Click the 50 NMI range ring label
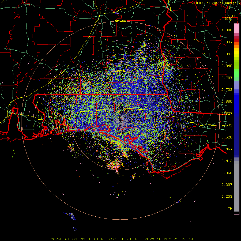 [120, 71]
